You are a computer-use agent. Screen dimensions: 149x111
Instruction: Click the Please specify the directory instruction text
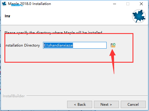click(53, 33)
